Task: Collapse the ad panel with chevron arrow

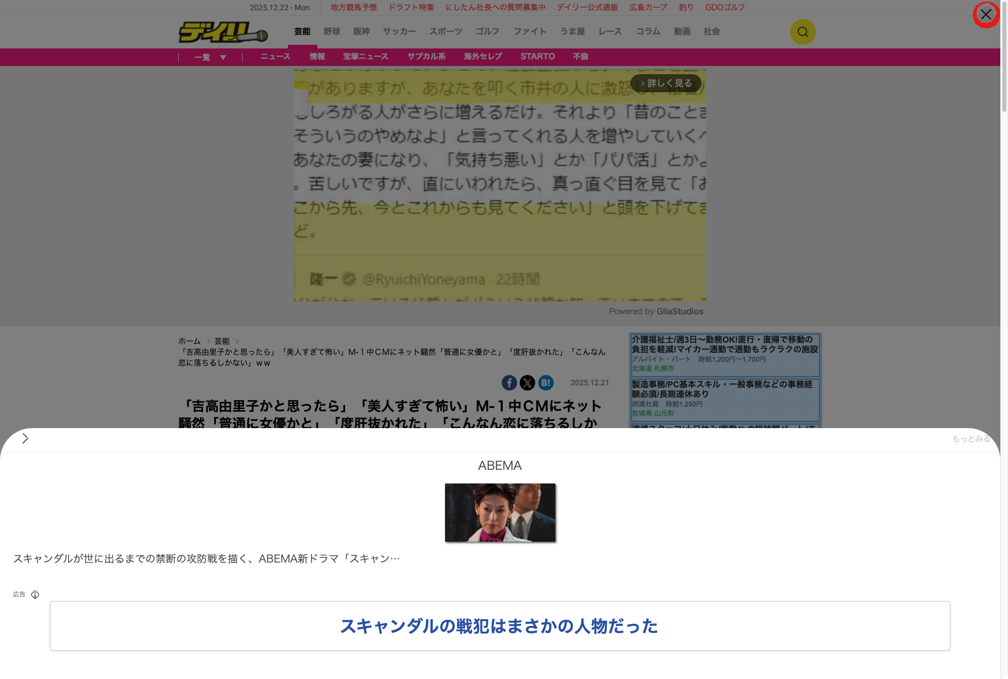Action: tap(25, 438)
